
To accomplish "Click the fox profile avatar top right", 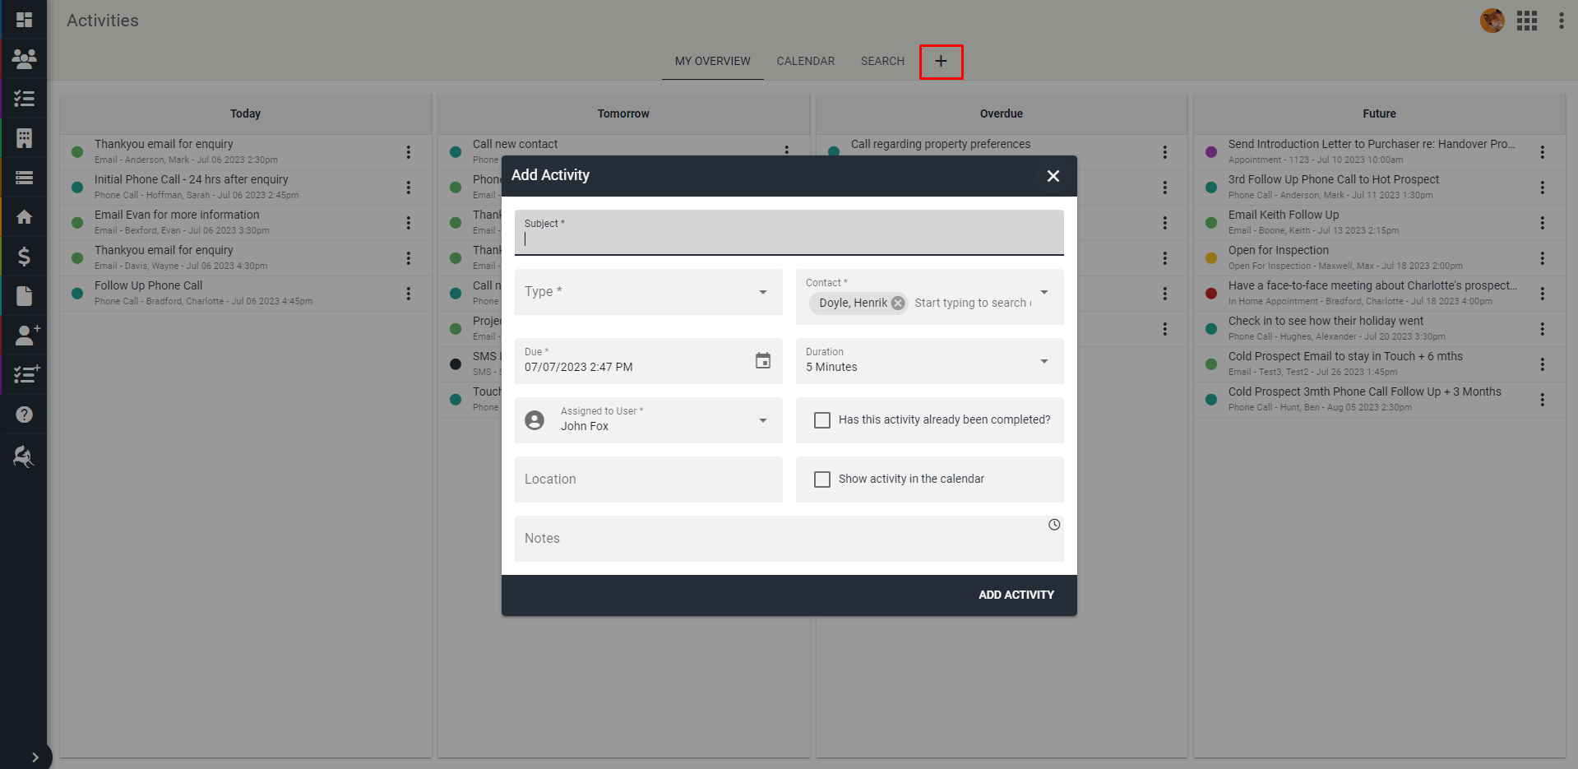I will (x=1492, y=21).
